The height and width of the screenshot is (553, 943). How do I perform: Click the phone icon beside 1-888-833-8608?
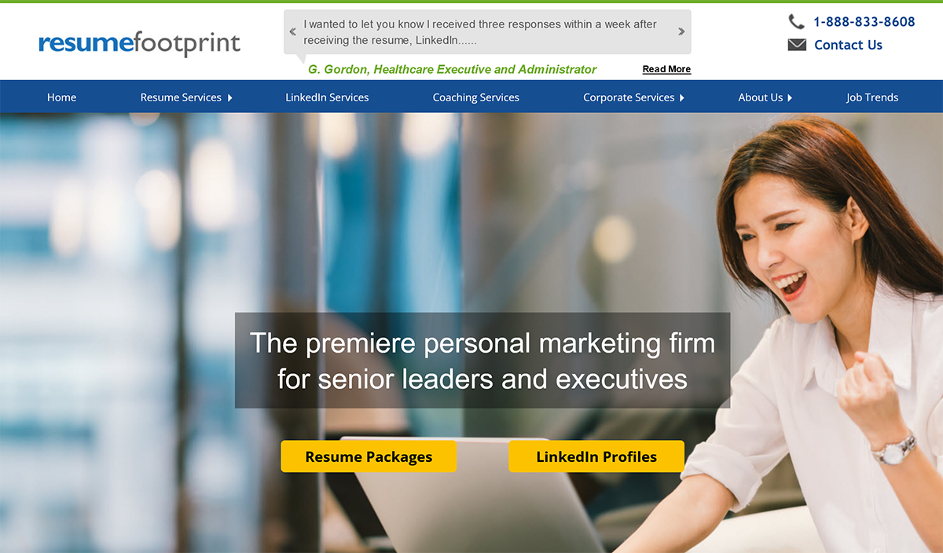click(796, 22)
